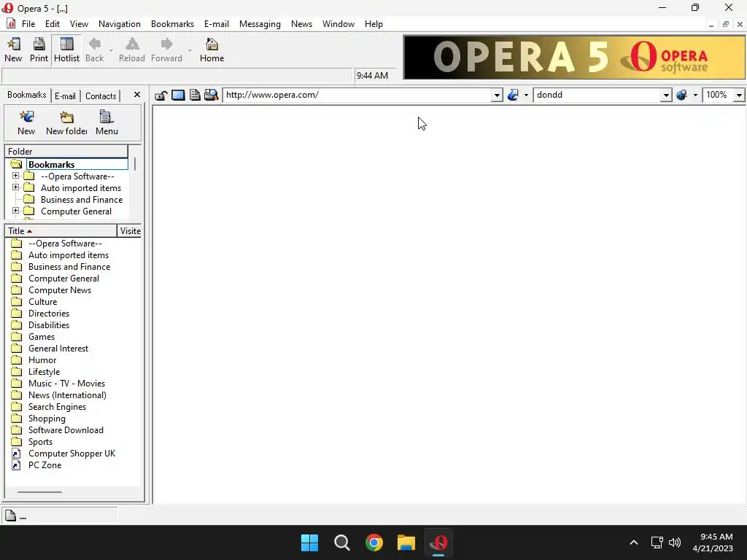The image size is (747, 560).
Task: Open the Help menu
Action: pos(373,24)
